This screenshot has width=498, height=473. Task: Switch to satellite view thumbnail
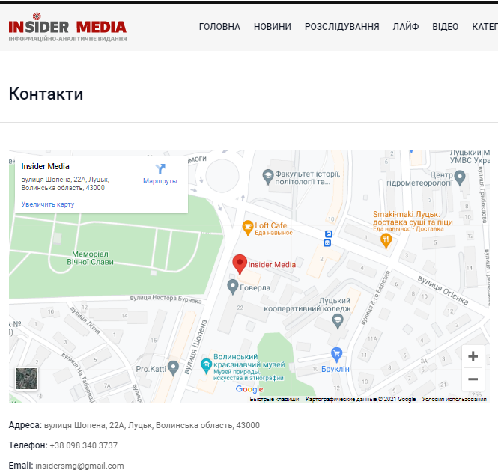[x=27, y=379]
